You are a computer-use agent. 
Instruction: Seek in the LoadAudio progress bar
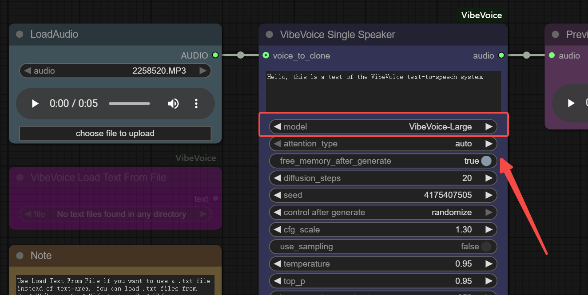(130, 104)
